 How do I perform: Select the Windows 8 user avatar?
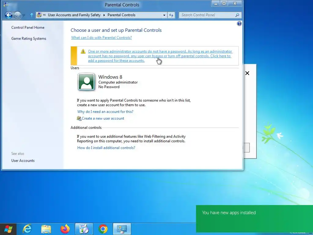point(86,82)
